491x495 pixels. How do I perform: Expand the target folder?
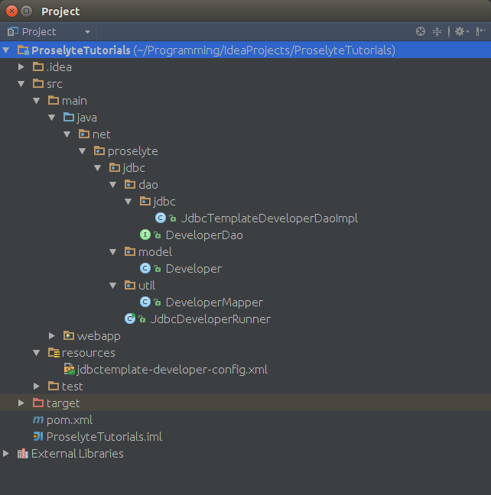point(21,403)
